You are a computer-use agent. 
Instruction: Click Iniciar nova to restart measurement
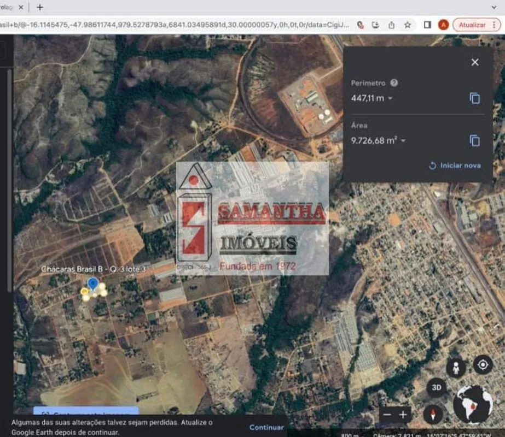coord(455,166)
